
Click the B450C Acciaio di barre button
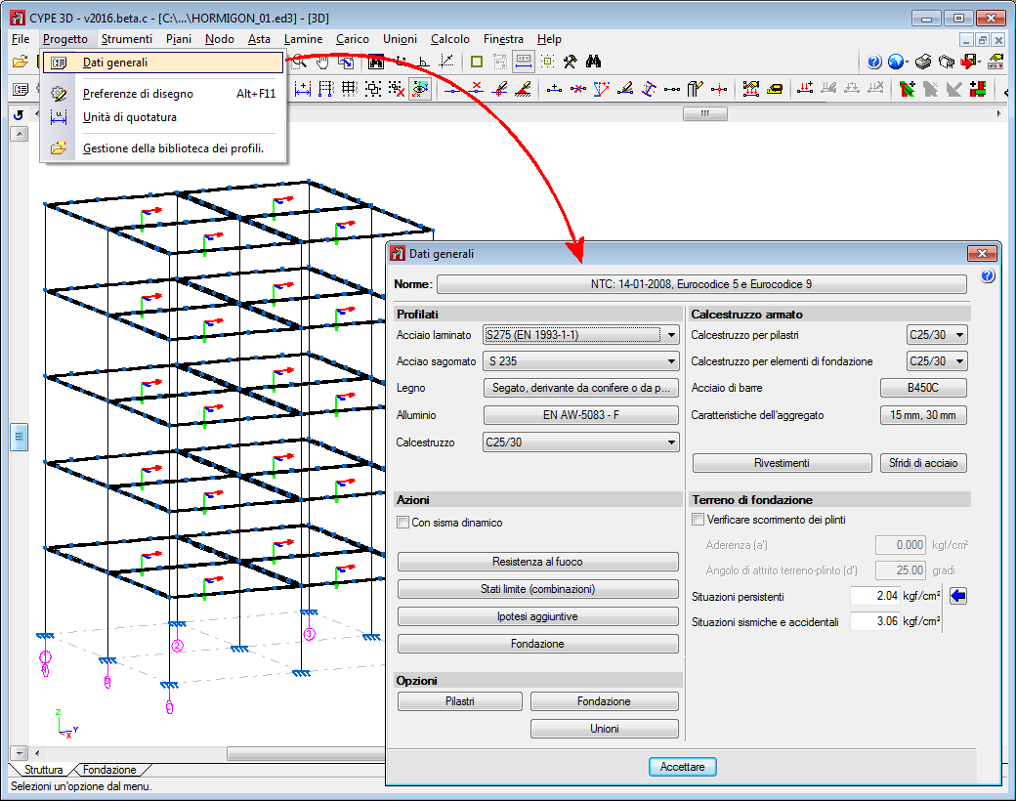(x=923, y=388)
